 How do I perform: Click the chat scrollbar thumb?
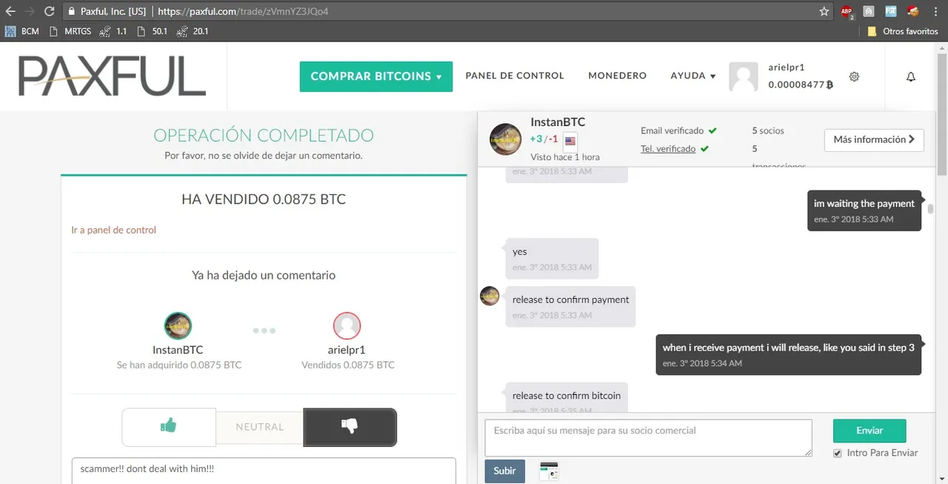pyautogui.click(x=930, y=209)
